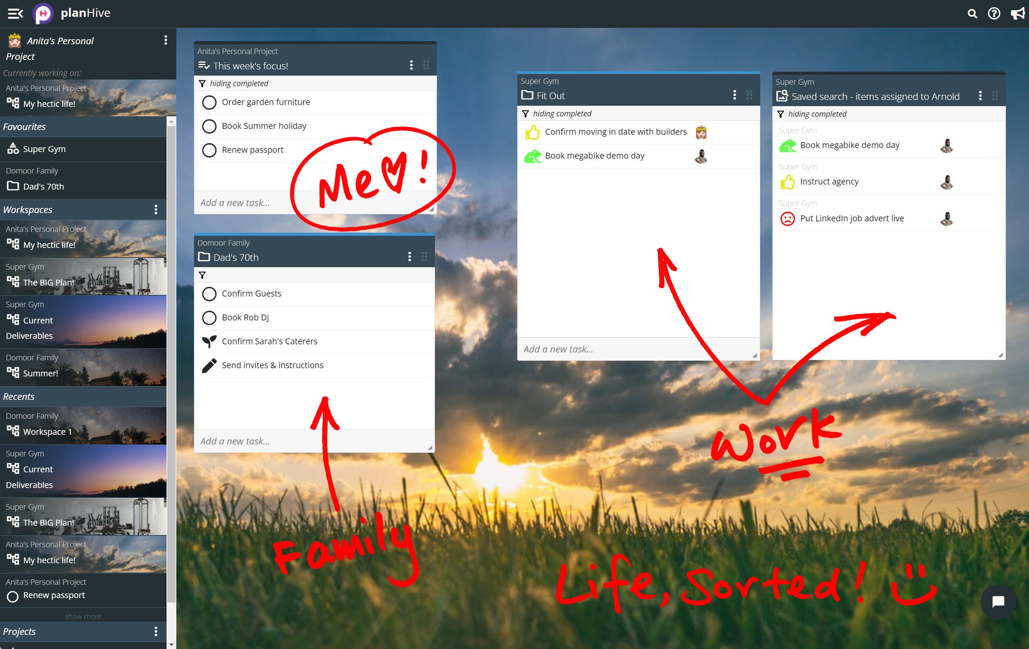Click the three-dot menu on This week's focus
The height and width of the screenshot is (649, 1029).
tap(410, 66)
